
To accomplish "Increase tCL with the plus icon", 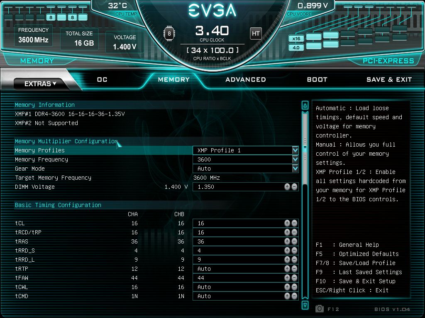I will [287, 223].
